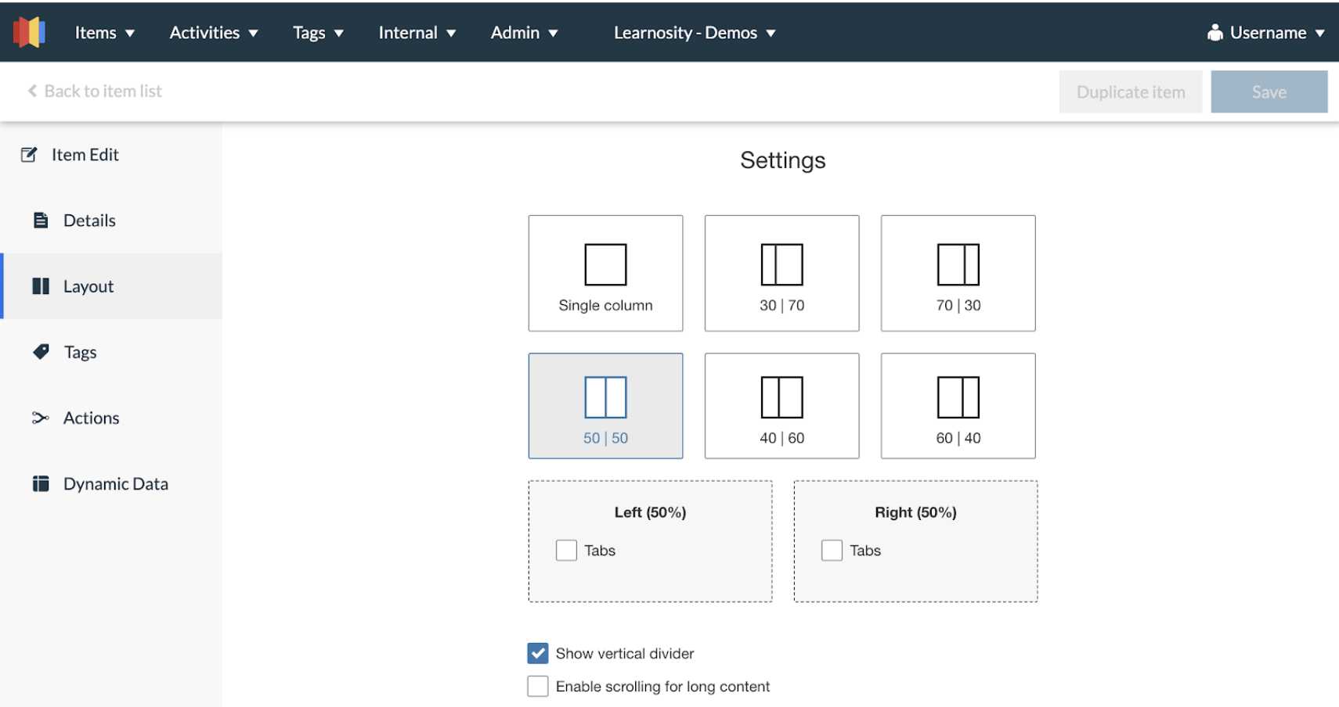The width and height of the screenshot is (1339, 707).
Task: Enable Tabs for the Right column
Action: click(832, 550)
